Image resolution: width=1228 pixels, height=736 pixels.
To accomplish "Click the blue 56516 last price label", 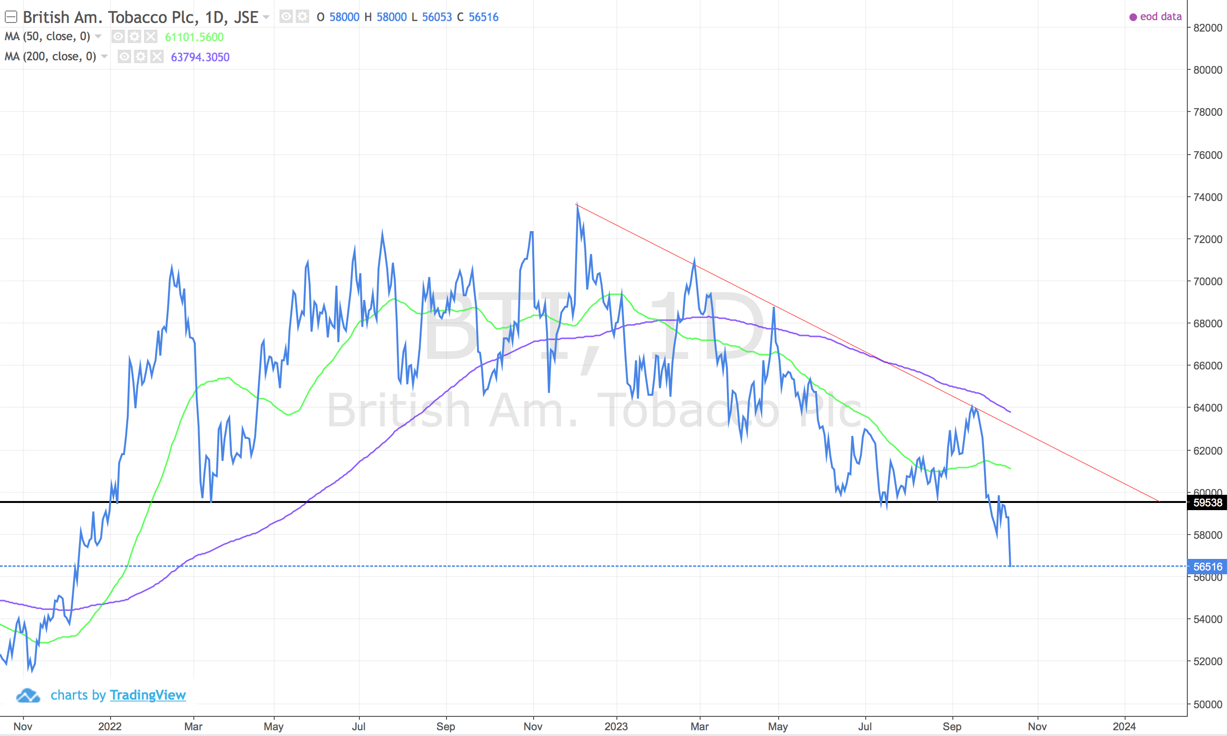I will click(1206, 567).
